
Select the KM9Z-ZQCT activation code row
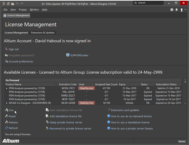point(93,96)
